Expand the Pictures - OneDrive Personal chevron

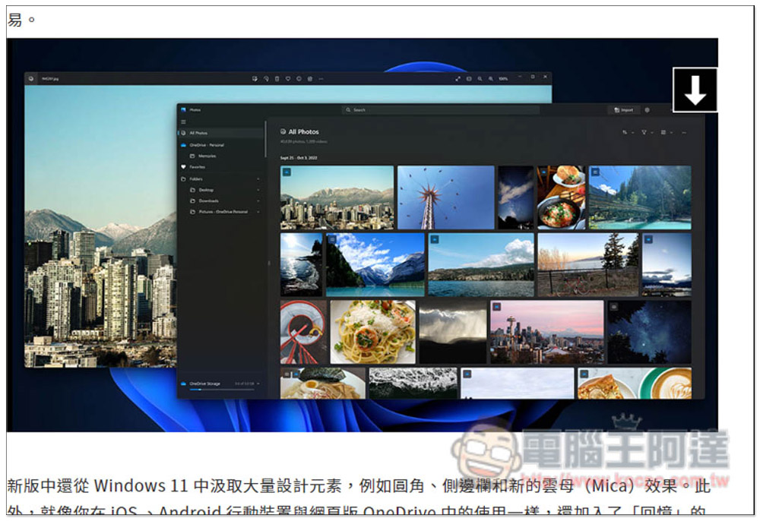pyautogui.click(x=258, y=212)
